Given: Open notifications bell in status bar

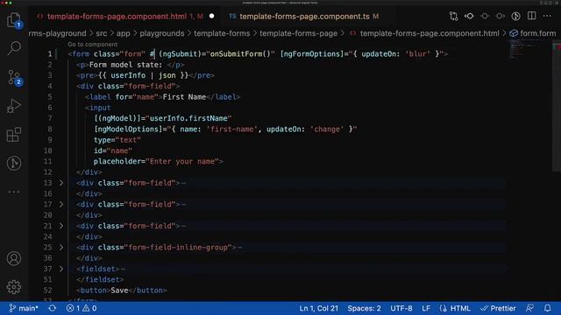Looking at the screenshot, I should point(547,308).
